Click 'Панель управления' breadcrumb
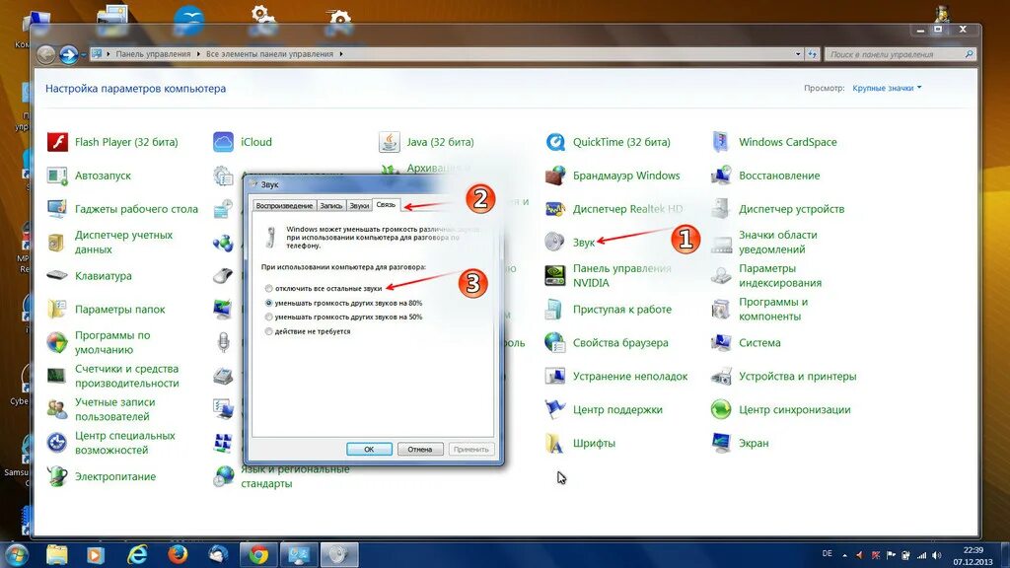 click(x=153, y=54)
